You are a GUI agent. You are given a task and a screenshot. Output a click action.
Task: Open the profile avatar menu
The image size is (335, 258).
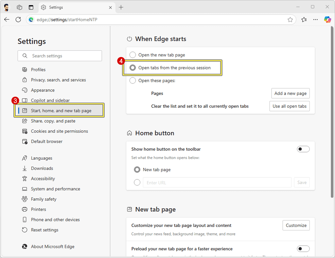tap(7, 7)
